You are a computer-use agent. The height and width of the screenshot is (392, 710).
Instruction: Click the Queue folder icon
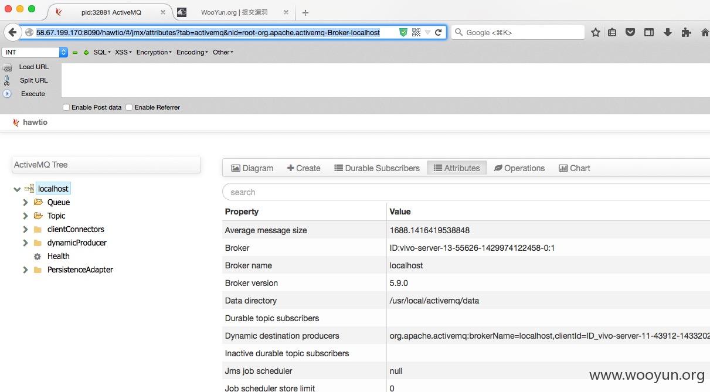(x=38, y=202)
